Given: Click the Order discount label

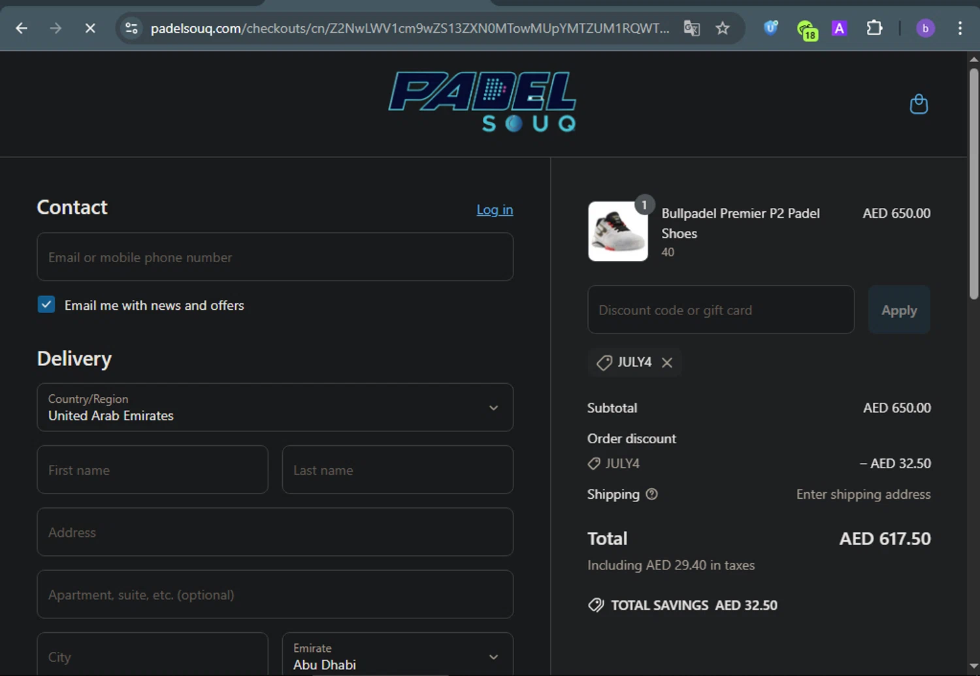Looking at the screenshot, I should (632, 439).
